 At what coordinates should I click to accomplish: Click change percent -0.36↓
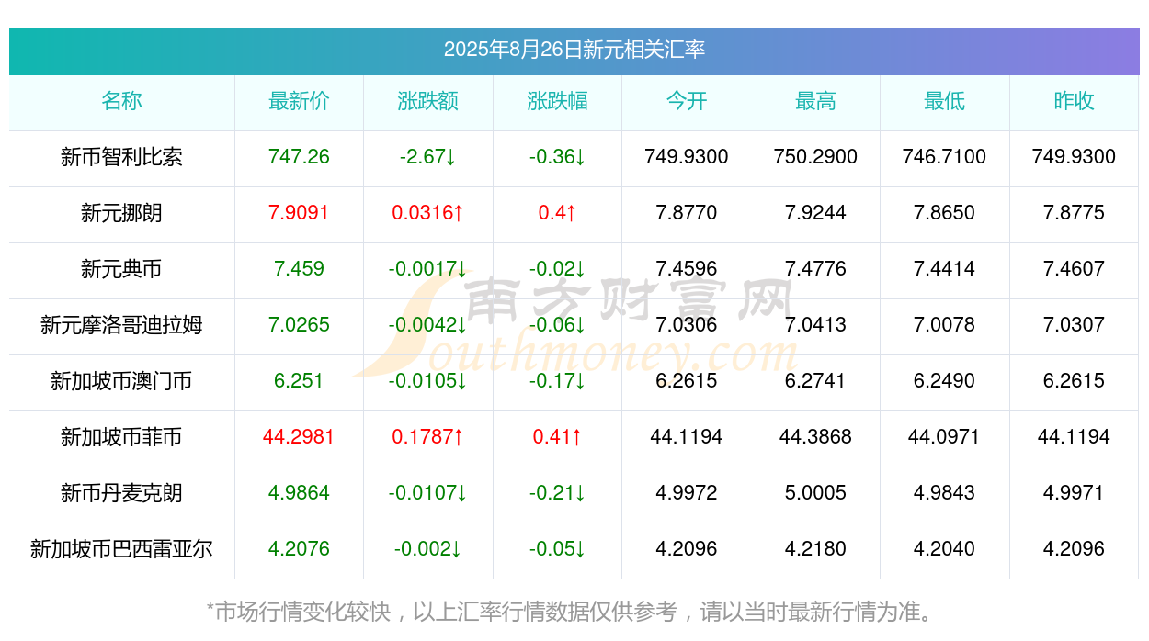[x=557, y=157]
